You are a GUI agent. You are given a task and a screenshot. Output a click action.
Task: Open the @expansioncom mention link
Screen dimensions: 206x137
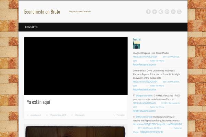pos(144,96)
